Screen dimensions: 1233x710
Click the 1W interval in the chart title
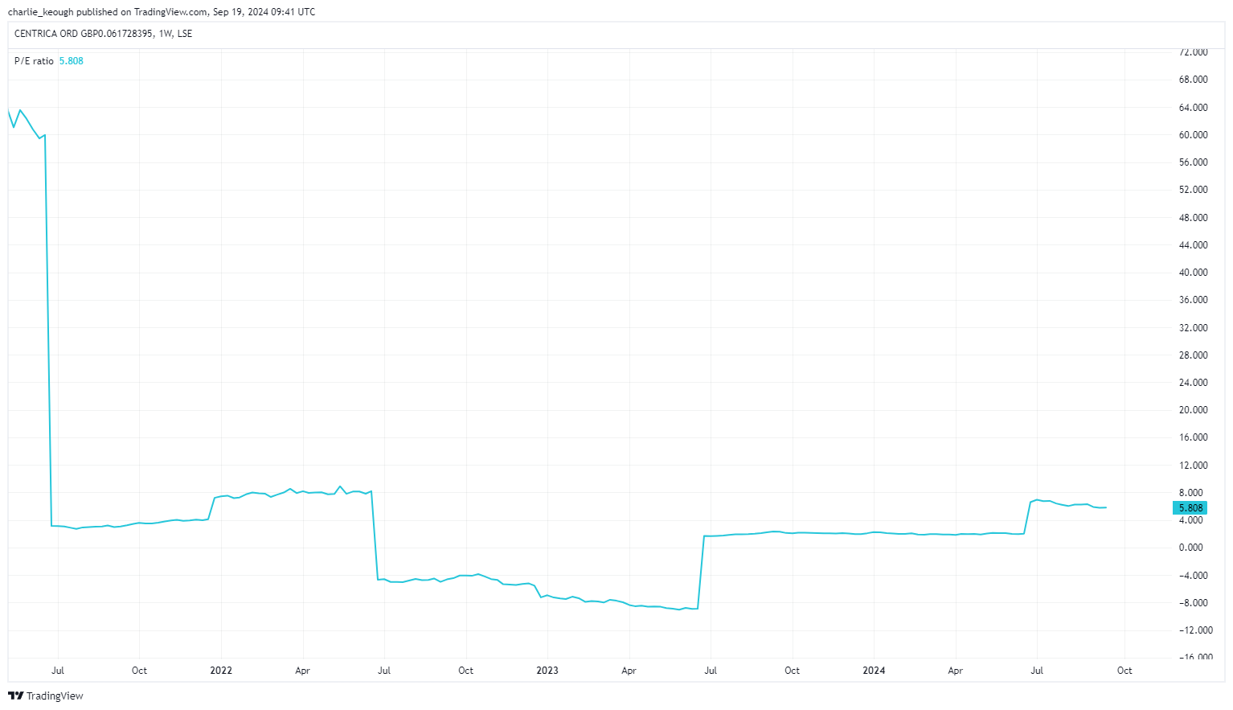[x=165, y=34]
